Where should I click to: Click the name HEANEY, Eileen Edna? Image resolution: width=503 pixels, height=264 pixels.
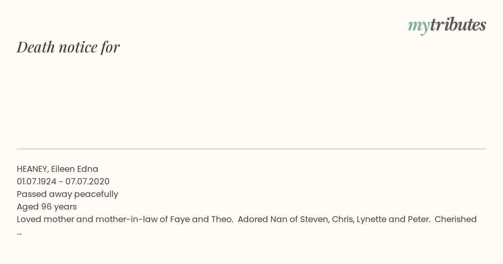pos(57,169)
